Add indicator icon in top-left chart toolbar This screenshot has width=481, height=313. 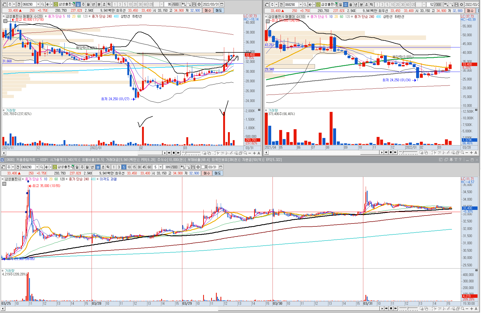[184, 4]
